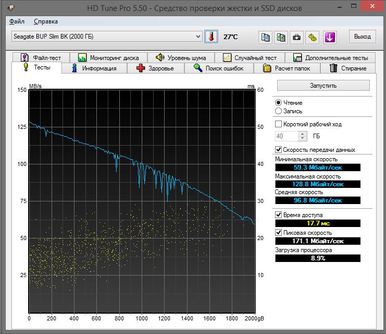This screenshot has height=334, width=386.
Task: Click the HD Tune app icon in title bar
Action: [x=11, y=8]
